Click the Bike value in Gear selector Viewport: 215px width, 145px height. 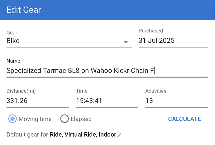click(x=13, y=41)
